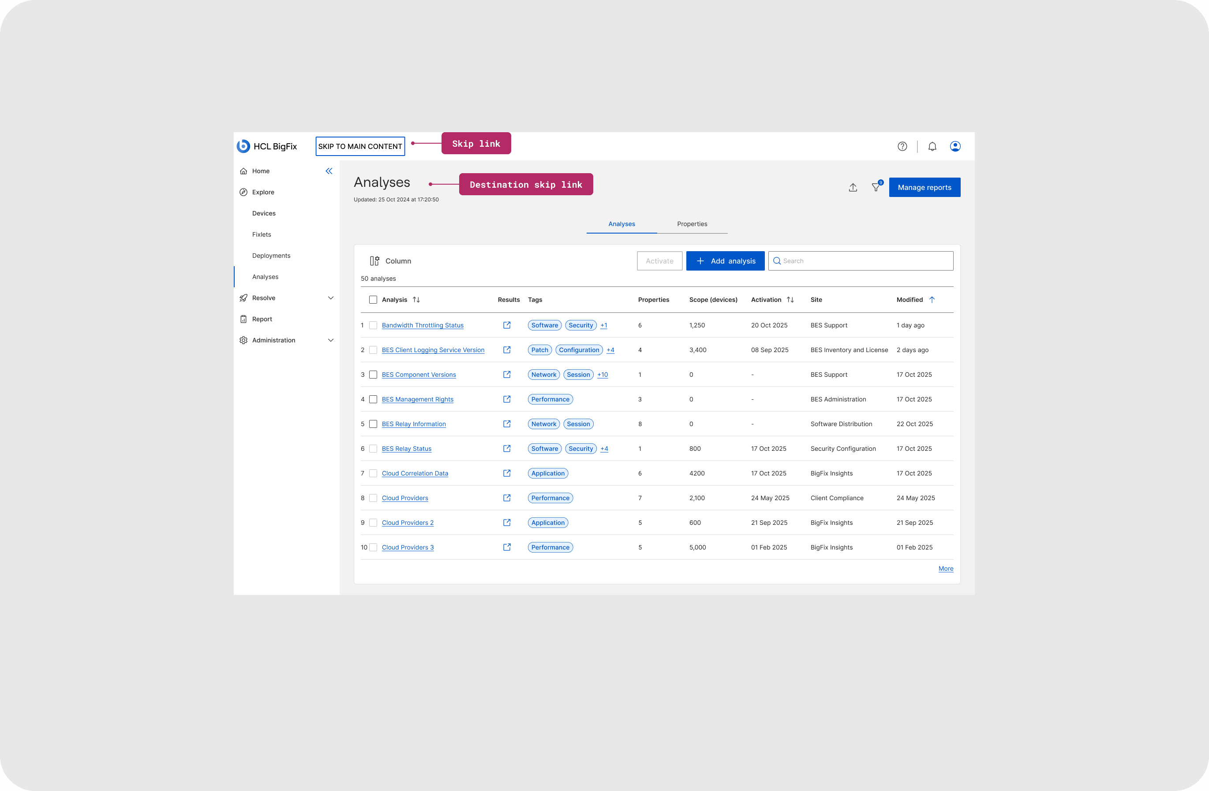Show +4 more tags for BES Relay Status
1209x791 pixels.
pyautogui.click(x=604, y=449)
